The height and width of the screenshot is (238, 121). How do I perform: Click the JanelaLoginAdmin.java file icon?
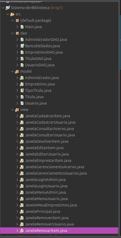coord(22,180)
